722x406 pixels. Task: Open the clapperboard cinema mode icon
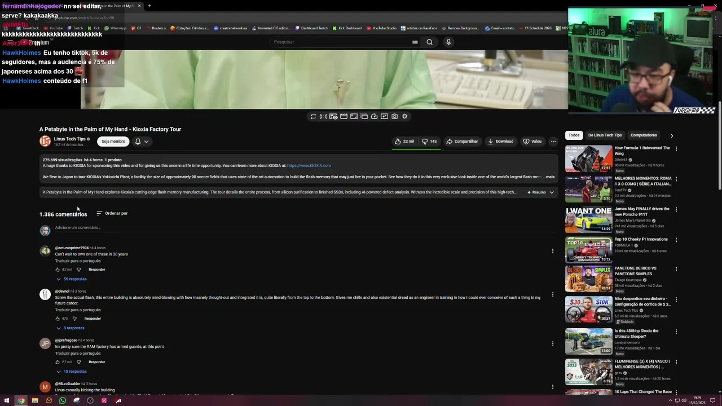344,117
